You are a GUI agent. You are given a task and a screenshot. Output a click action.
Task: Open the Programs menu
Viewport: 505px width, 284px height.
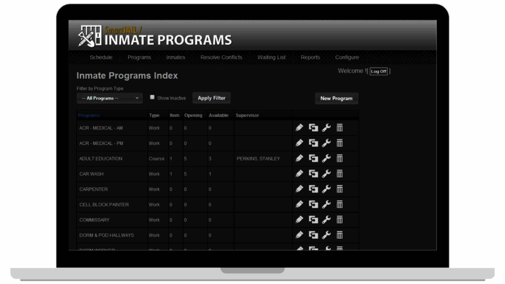click(139, 57)
